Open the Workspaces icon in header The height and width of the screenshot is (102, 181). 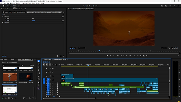pos(162,6)
